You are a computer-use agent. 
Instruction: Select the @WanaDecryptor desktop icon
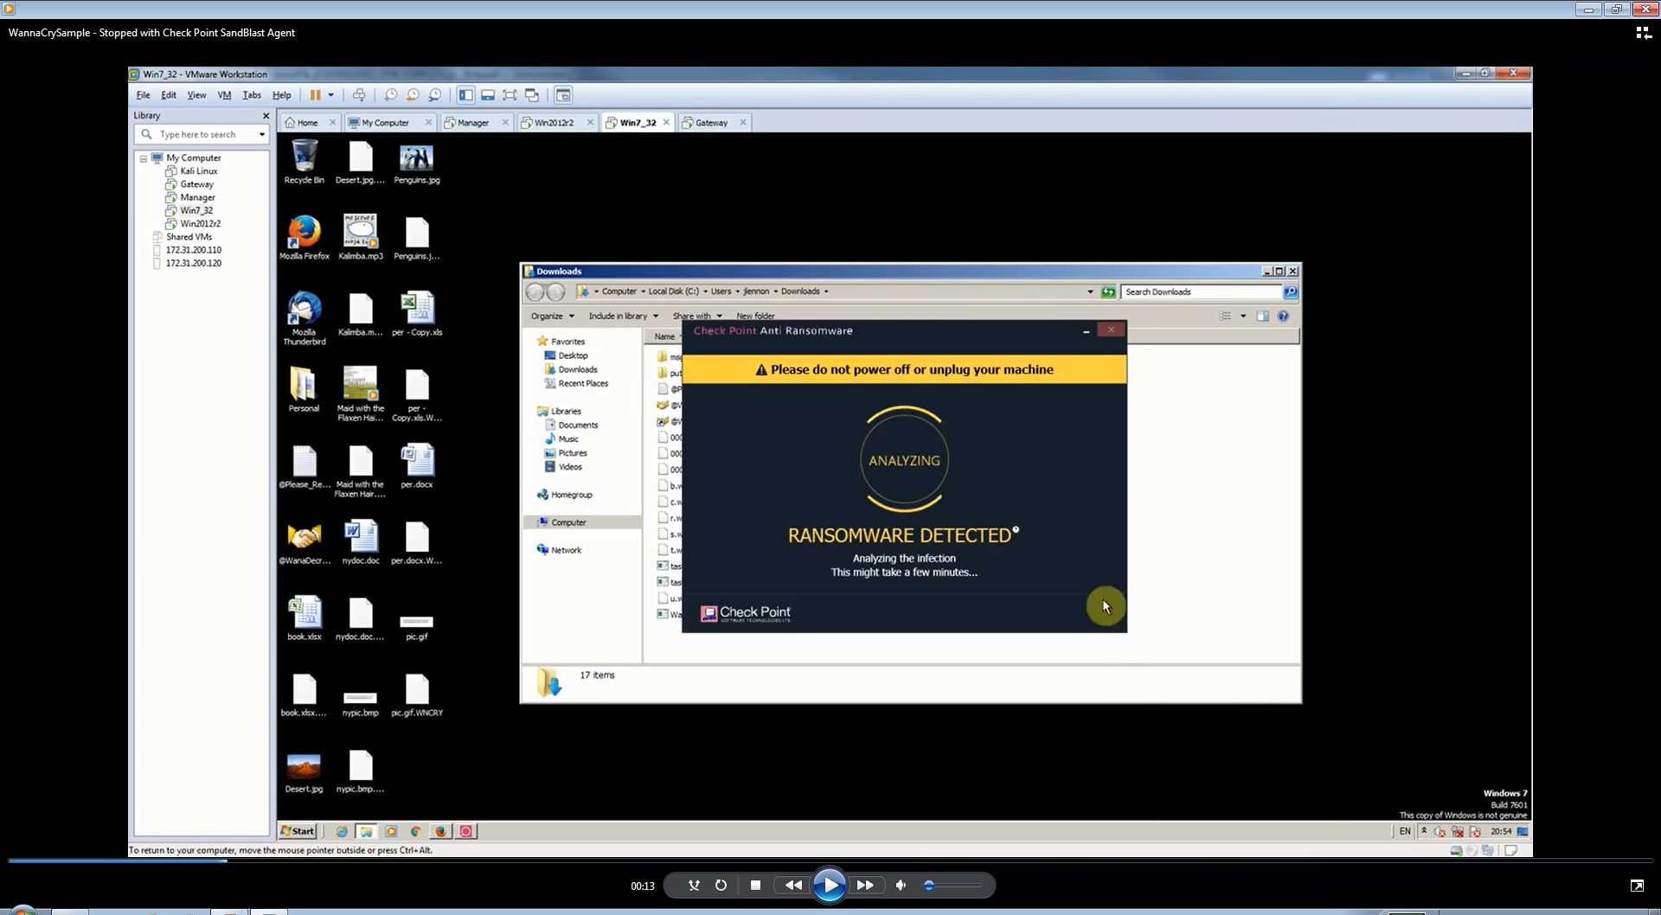pos(305,543)
